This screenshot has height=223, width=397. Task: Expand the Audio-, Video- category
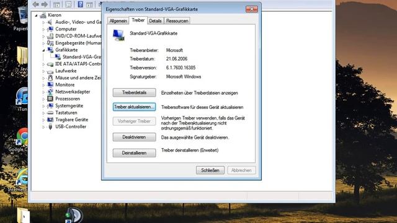click(43, 22)
